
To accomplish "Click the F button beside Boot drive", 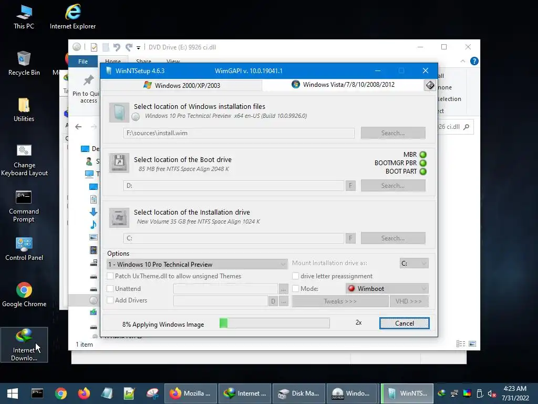I will [350, 186].
